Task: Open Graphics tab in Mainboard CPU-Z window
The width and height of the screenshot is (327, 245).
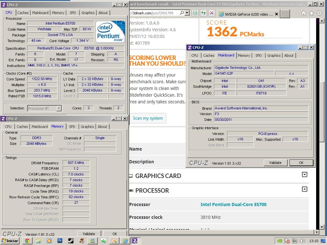Action: pos(274,56)
